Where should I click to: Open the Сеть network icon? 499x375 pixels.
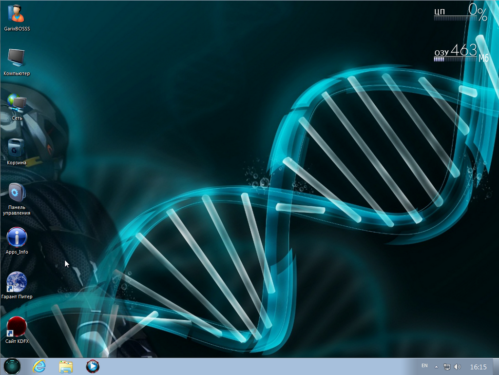[17, 107]
